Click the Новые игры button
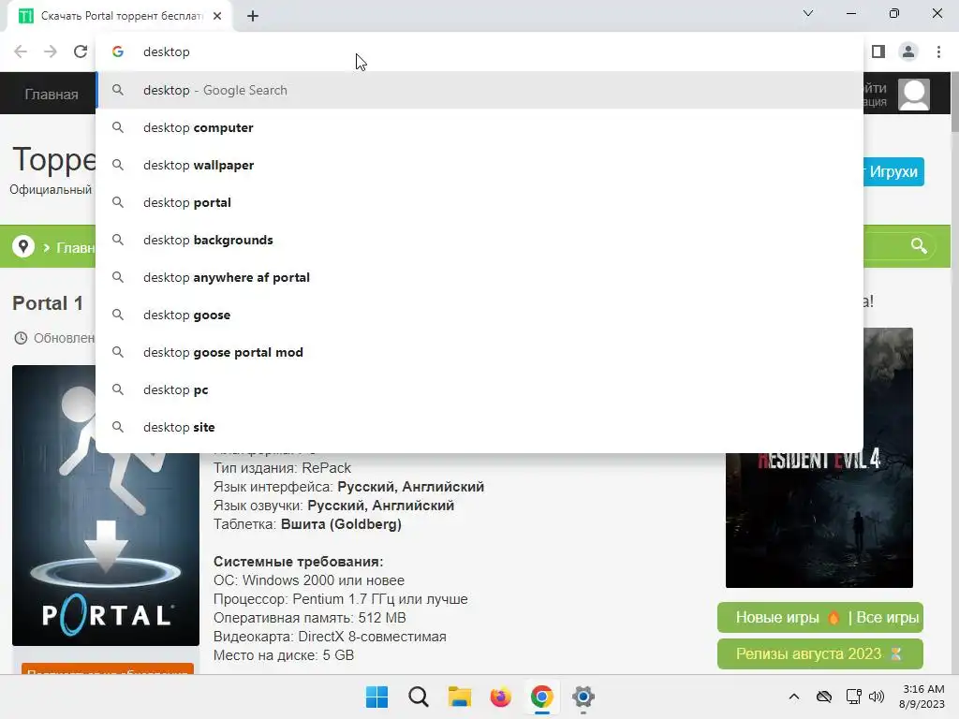The width and height of the screenshot is (959, 719). tap(778, 618)
